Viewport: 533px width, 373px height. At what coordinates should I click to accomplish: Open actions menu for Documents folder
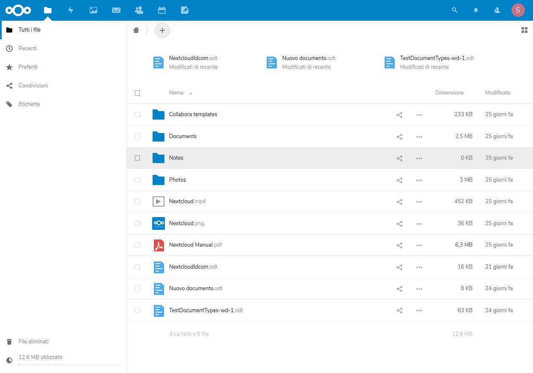(x=419, y=136)
